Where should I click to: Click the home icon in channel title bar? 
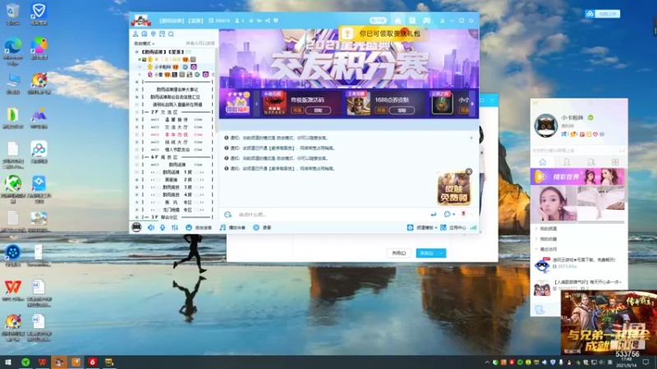[x=397, y=20]
